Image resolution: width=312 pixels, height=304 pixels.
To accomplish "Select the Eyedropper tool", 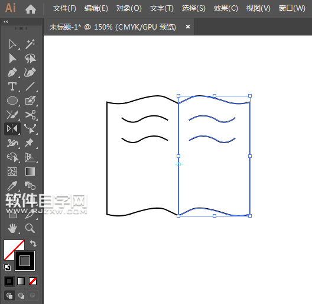I will pos(12,186).
